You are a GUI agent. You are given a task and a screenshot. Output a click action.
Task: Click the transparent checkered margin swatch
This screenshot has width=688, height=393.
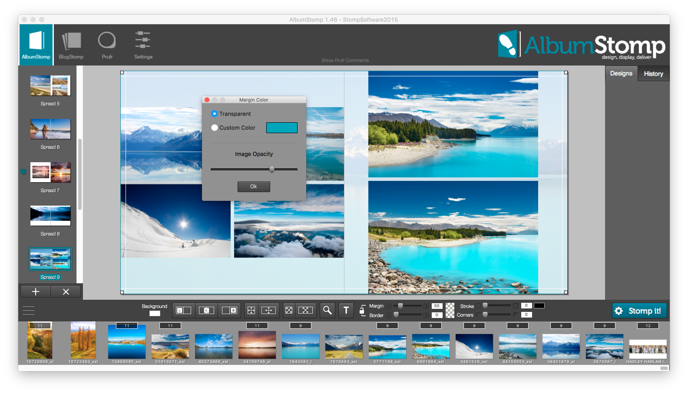pos(450,310)
